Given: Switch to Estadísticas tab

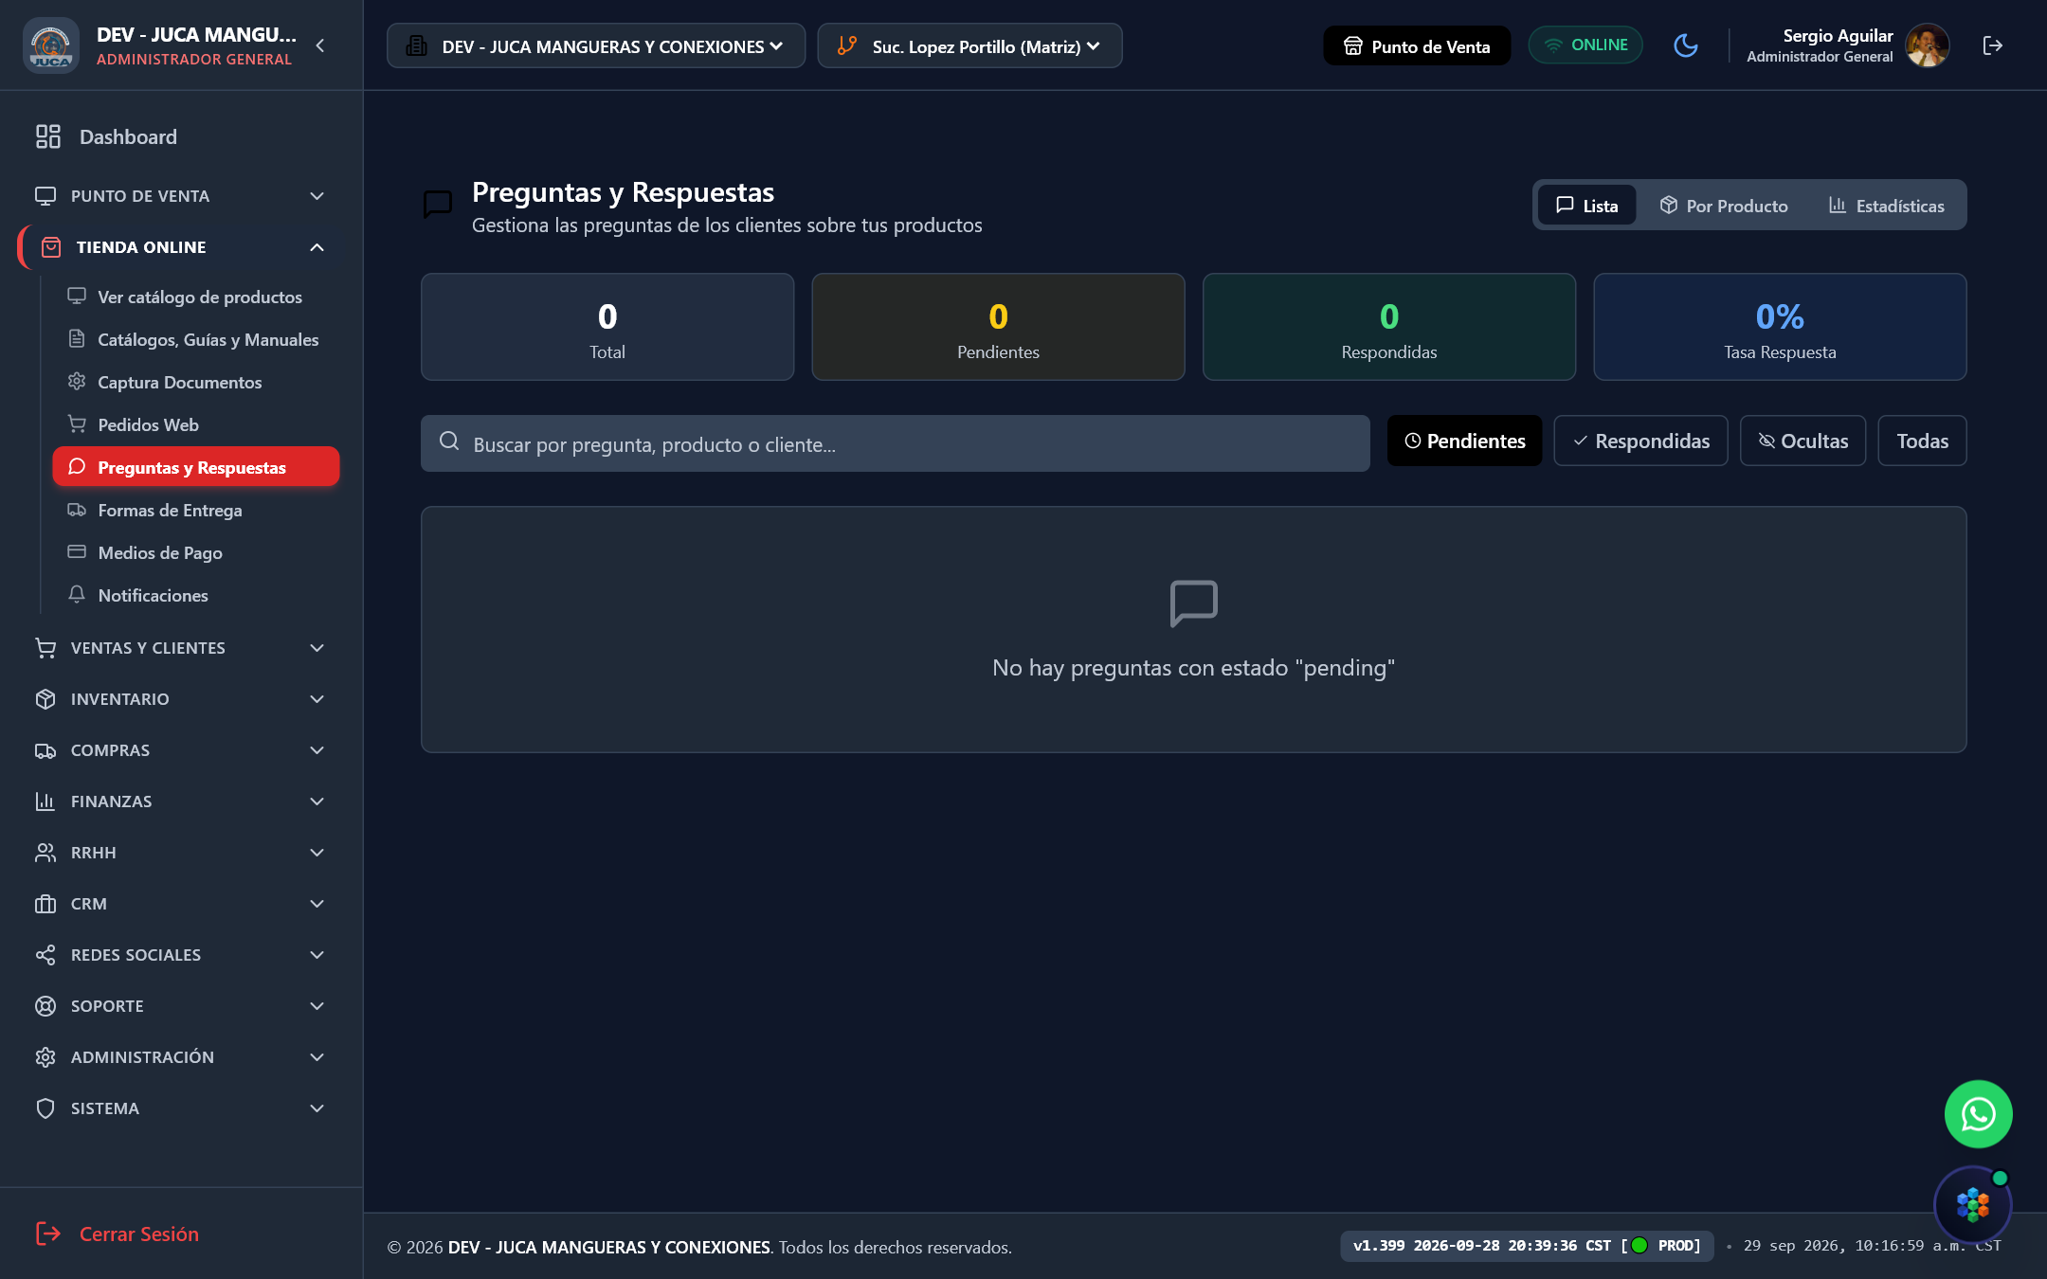Looking at the screenshot, I should tap(1886, 206).
